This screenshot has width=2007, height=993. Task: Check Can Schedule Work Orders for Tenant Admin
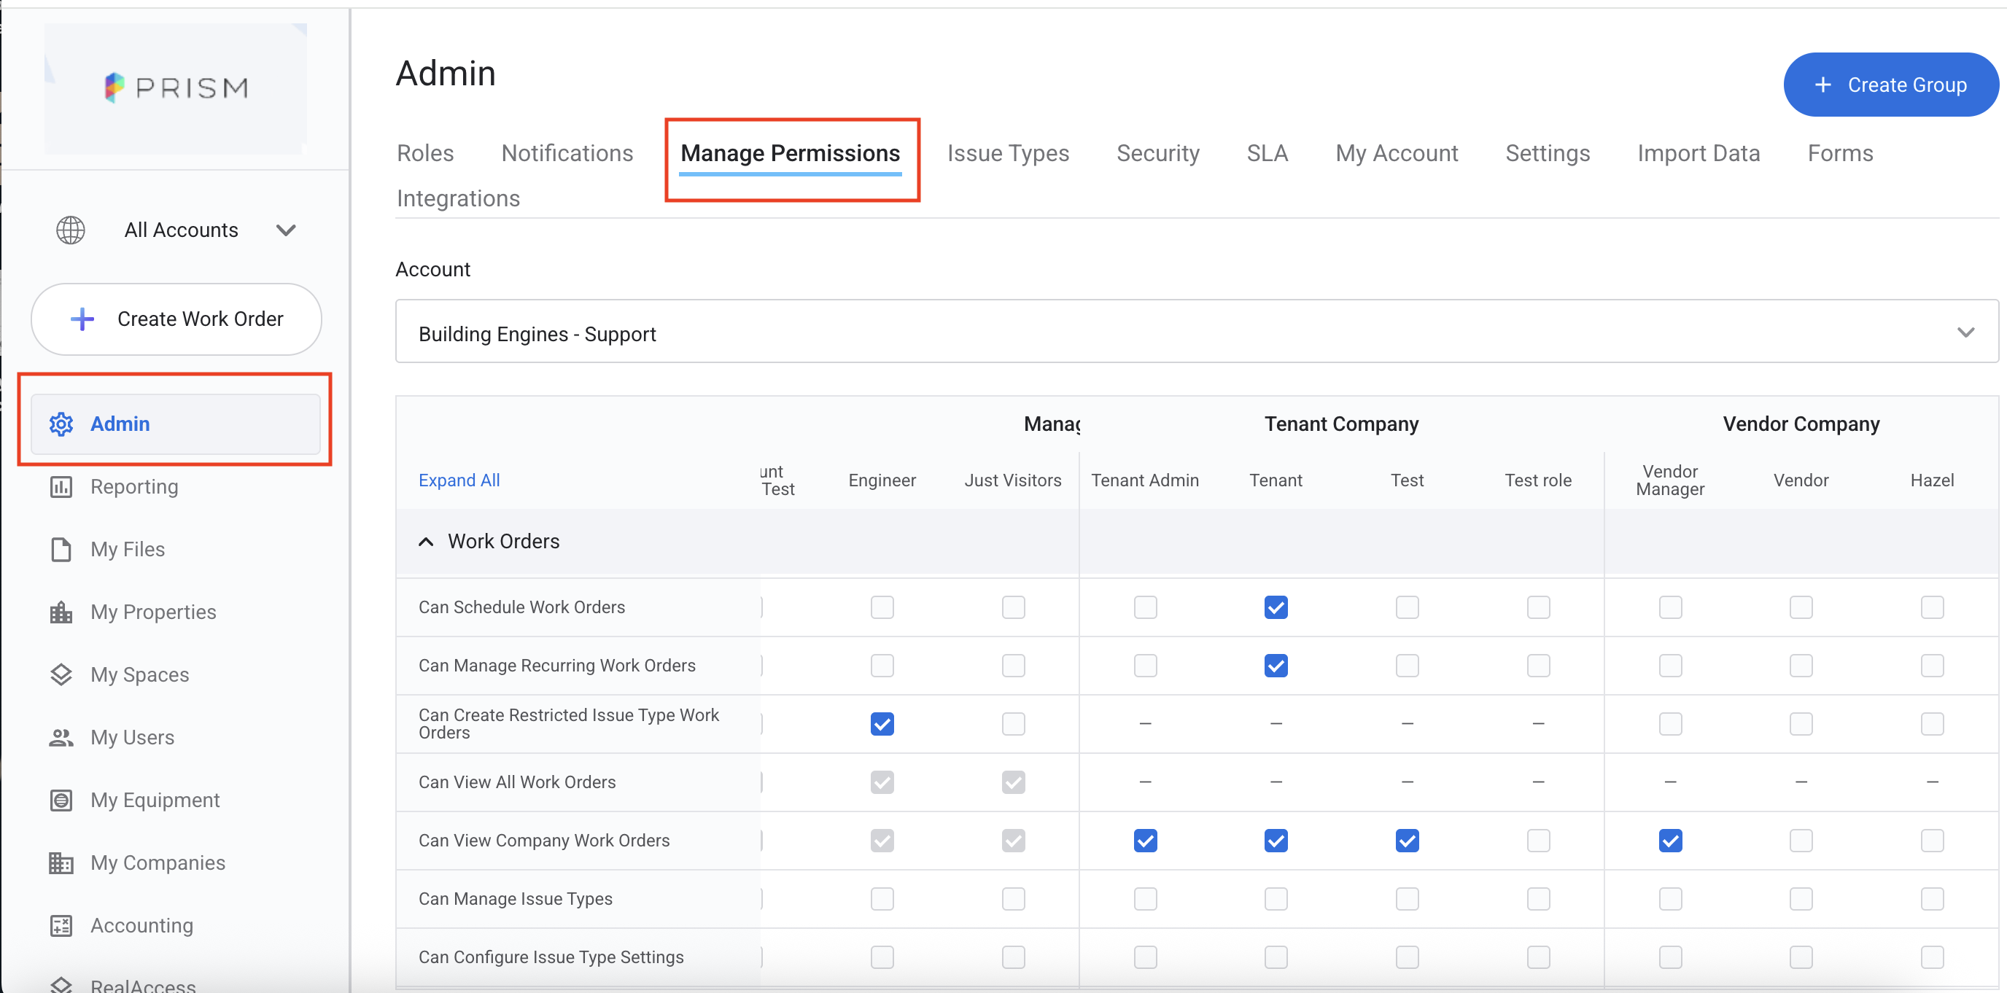1144,607
